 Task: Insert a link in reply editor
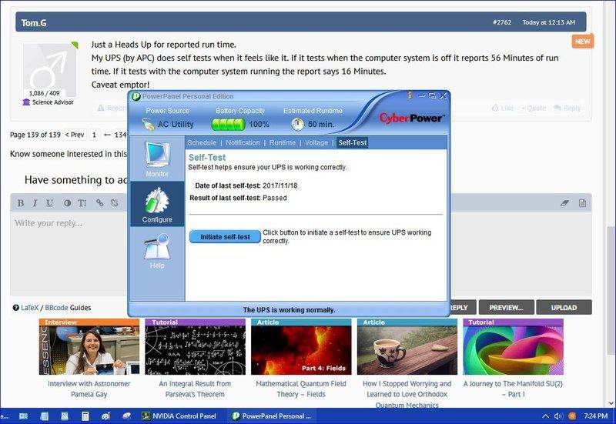click(x=100, y=202)
